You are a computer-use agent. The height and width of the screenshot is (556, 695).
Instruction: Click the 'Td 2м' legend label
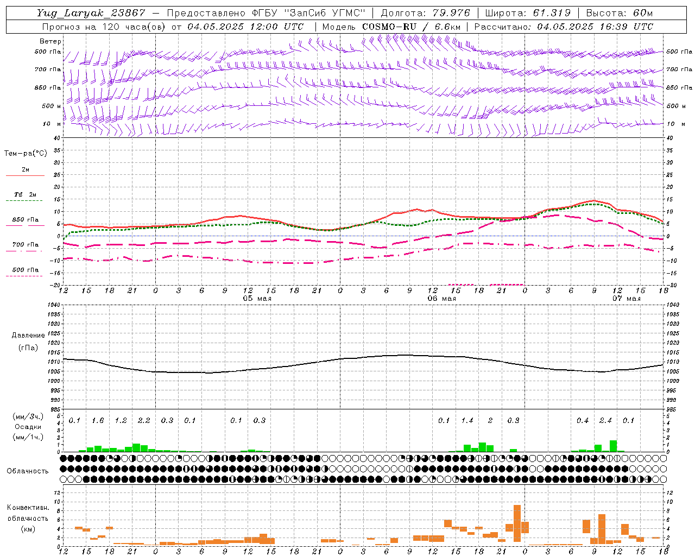pos(26,194)
